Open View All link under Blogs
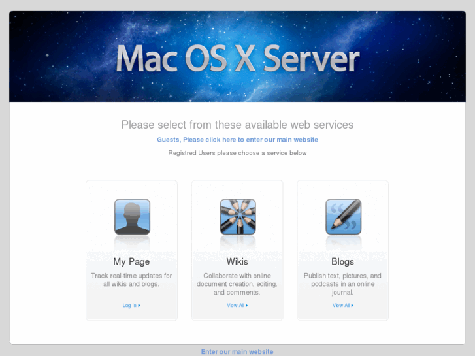Image resolution: width=475 pixels, height=356 pixels. coord(342,306)
